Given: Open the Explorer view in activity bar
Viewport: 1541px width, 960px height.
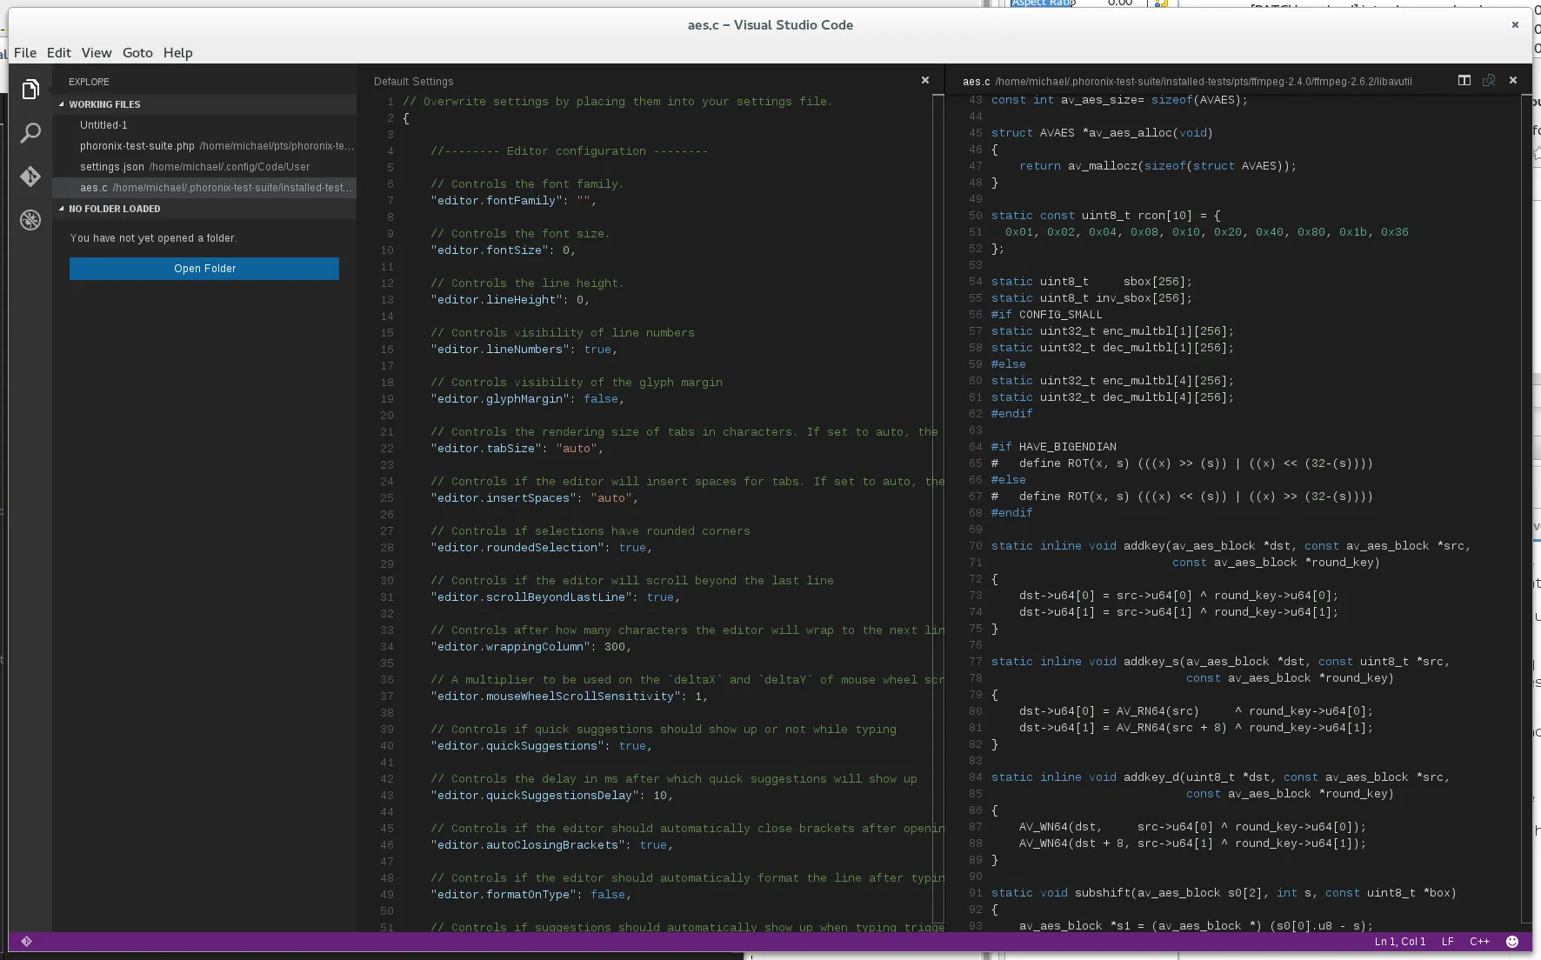Looking at the screenshot, I should point(30,90).
